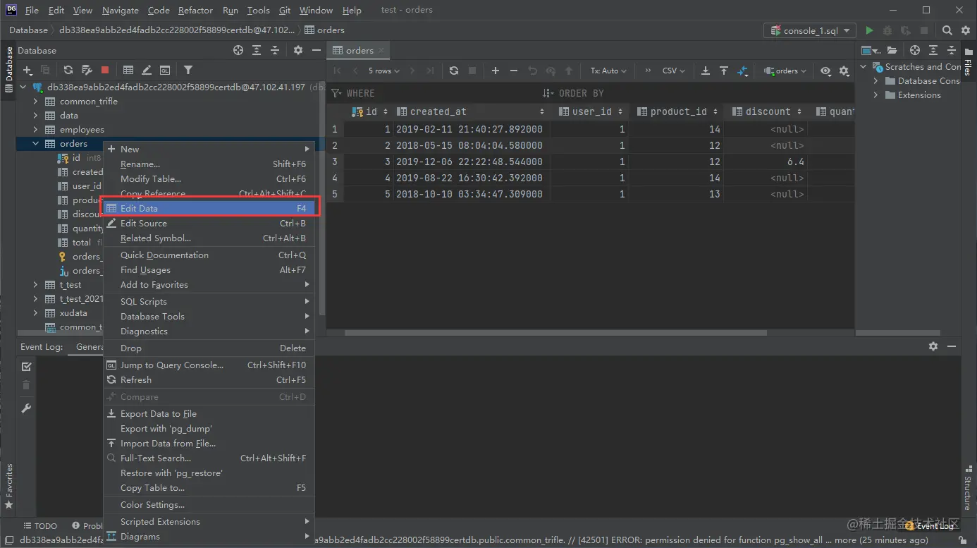Open orders session switcher dropdown
Viewport: 977px width, 548px height.
[x=785, y=71]
